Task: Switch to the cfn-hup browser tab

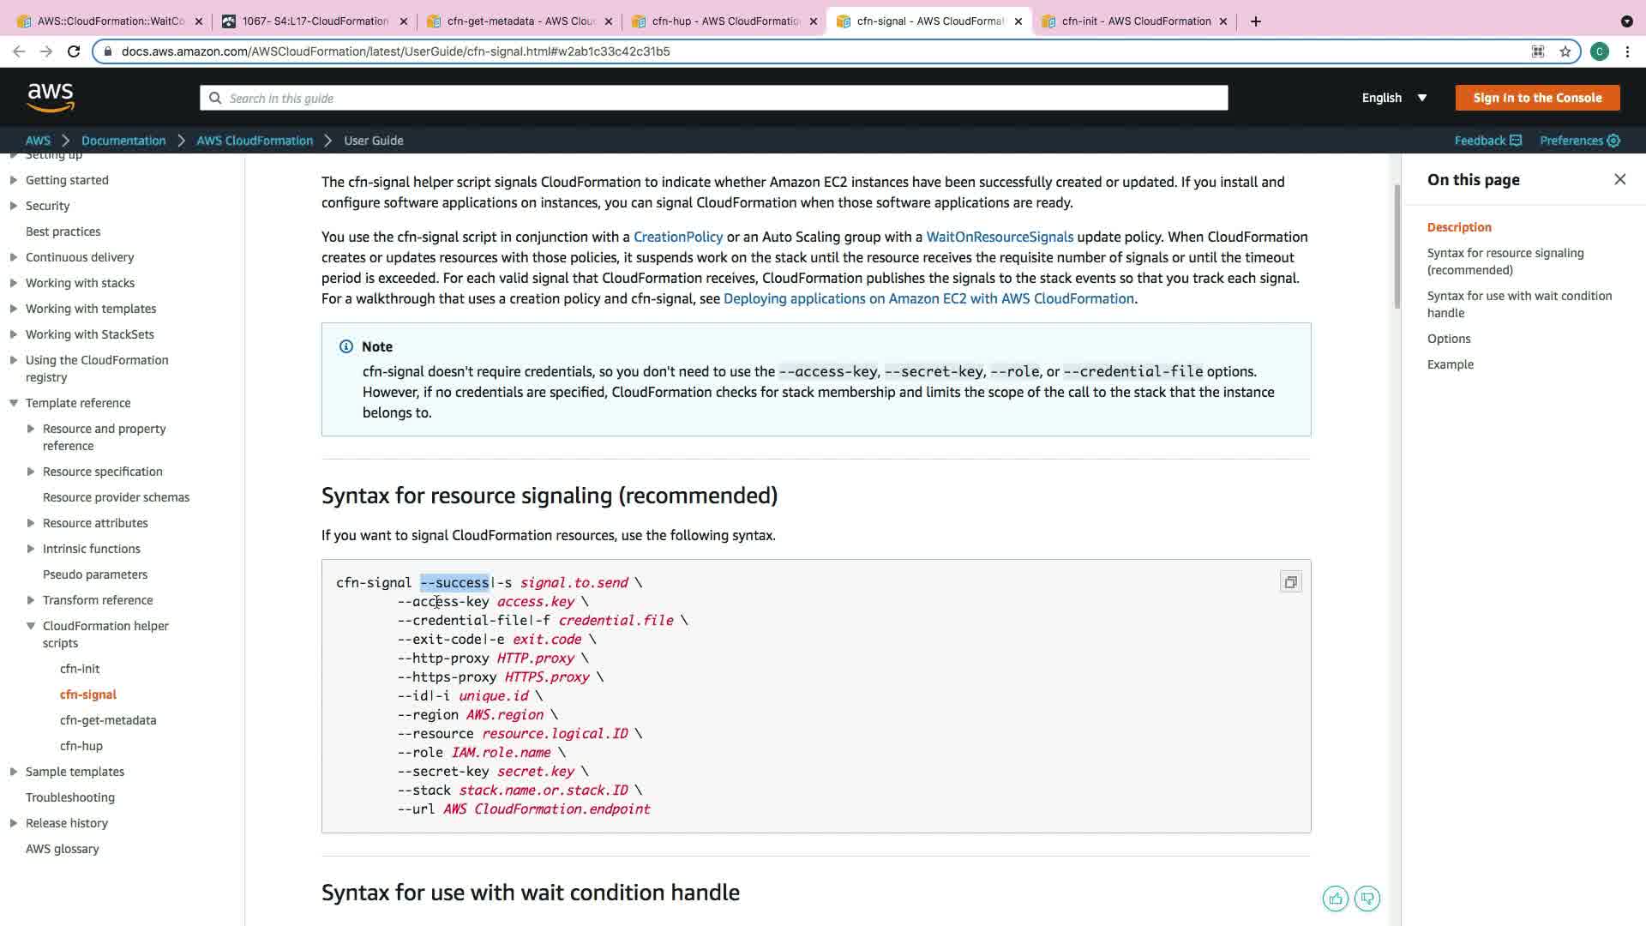Action: coord(724,21)
